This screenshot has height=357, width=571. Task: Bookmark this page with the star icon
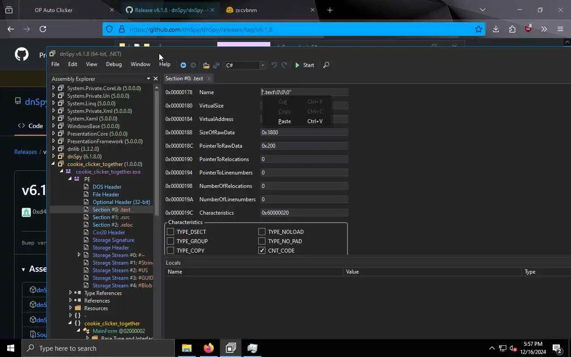coord(479,29)
